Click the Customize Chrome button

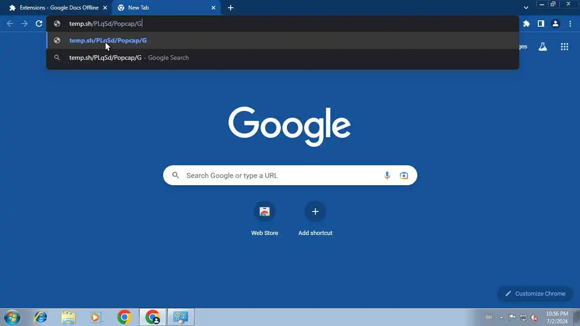(x=535, y=293)
